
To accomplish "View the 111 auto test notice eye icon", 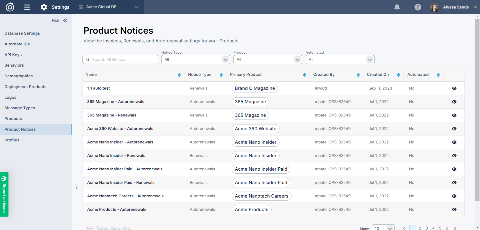I will 454,88.
